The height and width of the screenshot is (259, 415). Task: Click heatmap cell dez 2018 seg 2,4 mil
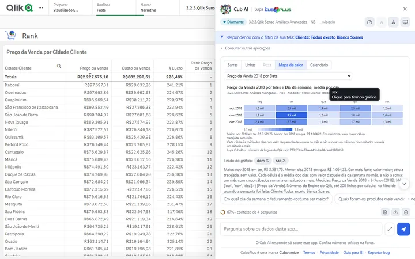point(259,122)
